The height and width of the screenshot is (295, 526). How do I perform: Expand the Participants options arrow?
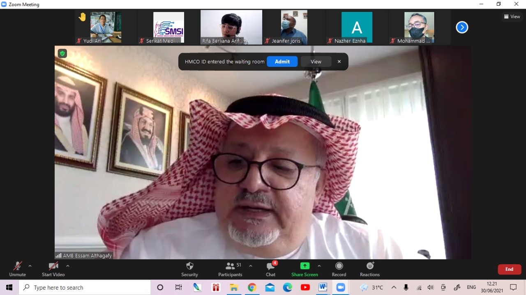(251, 266)
